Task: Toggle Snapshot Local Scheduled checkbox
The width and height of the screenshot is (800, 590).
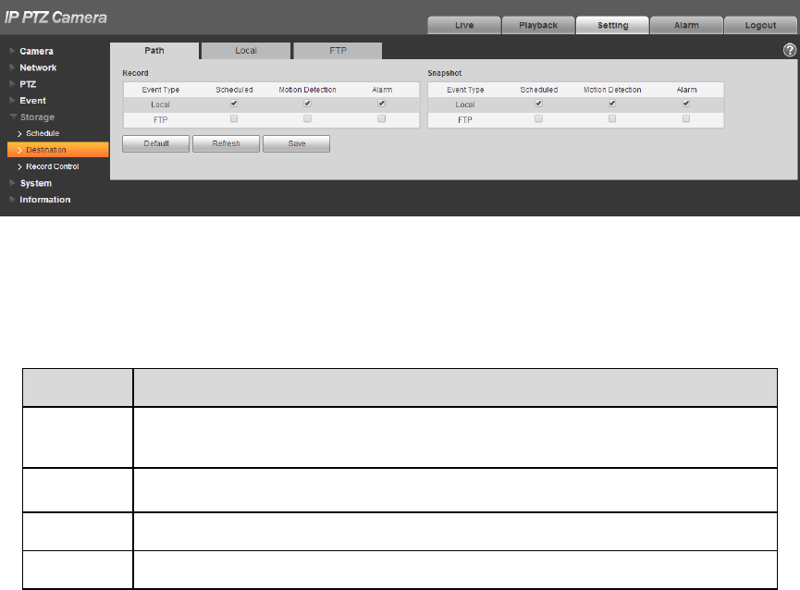Action: click(x=538, y=104)
